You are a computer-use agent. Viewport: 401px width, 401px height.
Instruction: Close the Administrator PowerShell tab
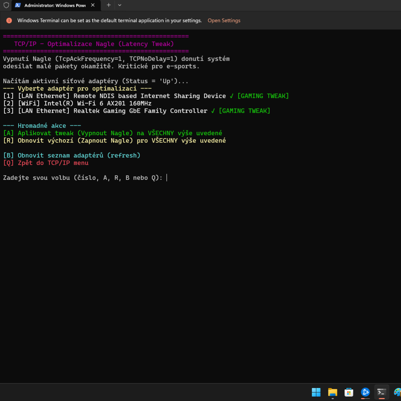[93, 5]
